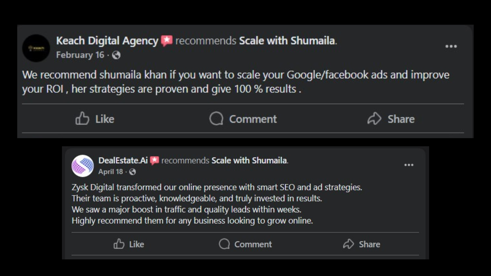Click DealEstate.Ai profile picture
The image size is (491, 276).
[83, 166]
